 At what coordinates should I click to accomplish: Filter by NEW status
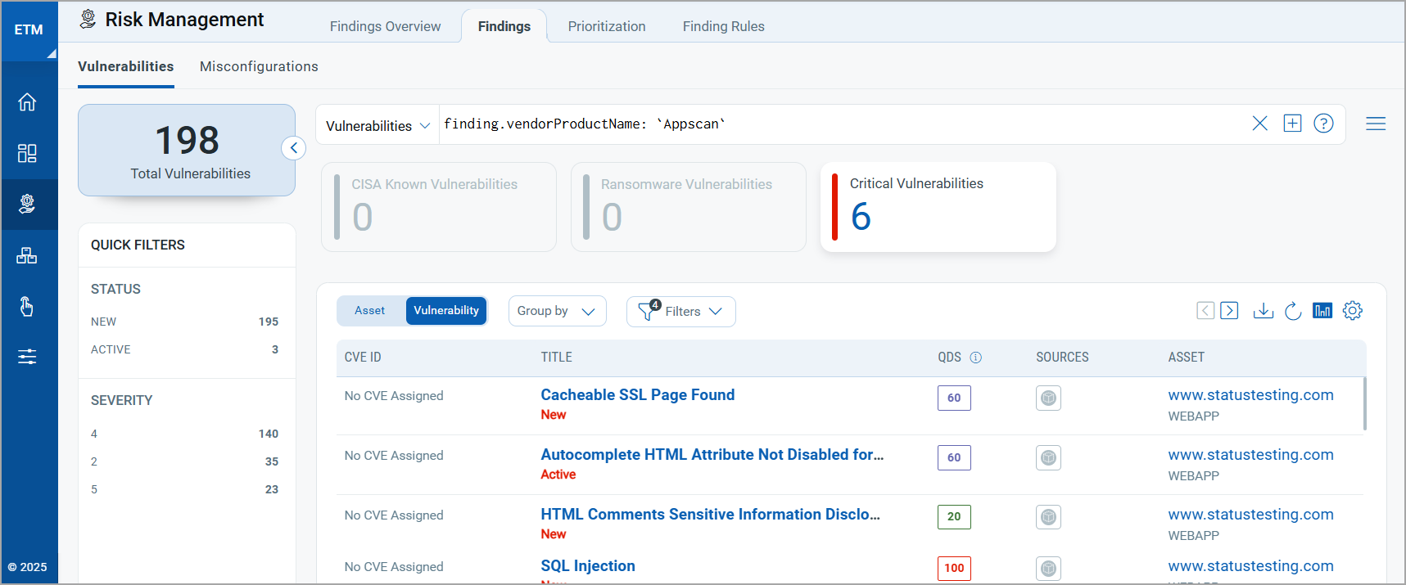(104, 322)
